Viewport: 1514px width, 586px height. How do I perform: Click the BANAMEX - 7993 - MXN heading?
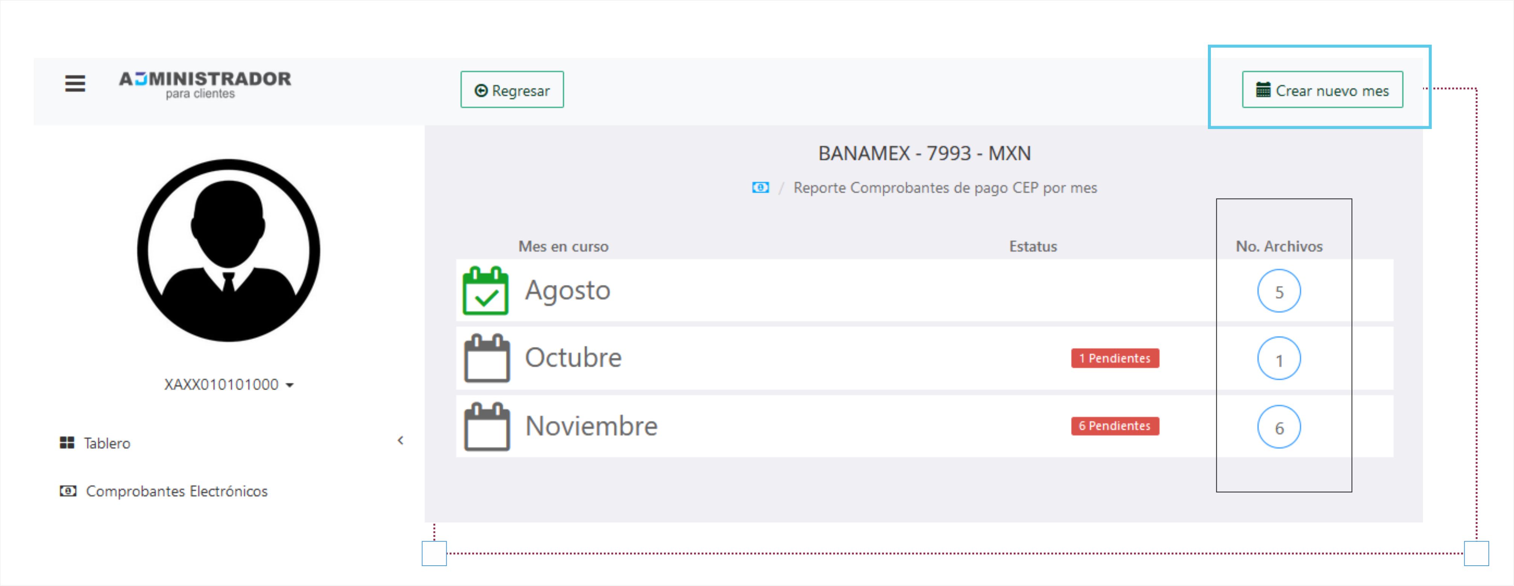coord(924,153)
